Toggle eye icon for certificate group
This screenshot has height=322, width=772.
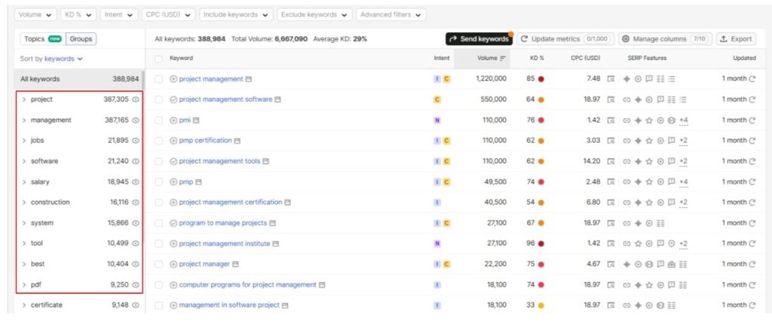[x=136, y=305]
